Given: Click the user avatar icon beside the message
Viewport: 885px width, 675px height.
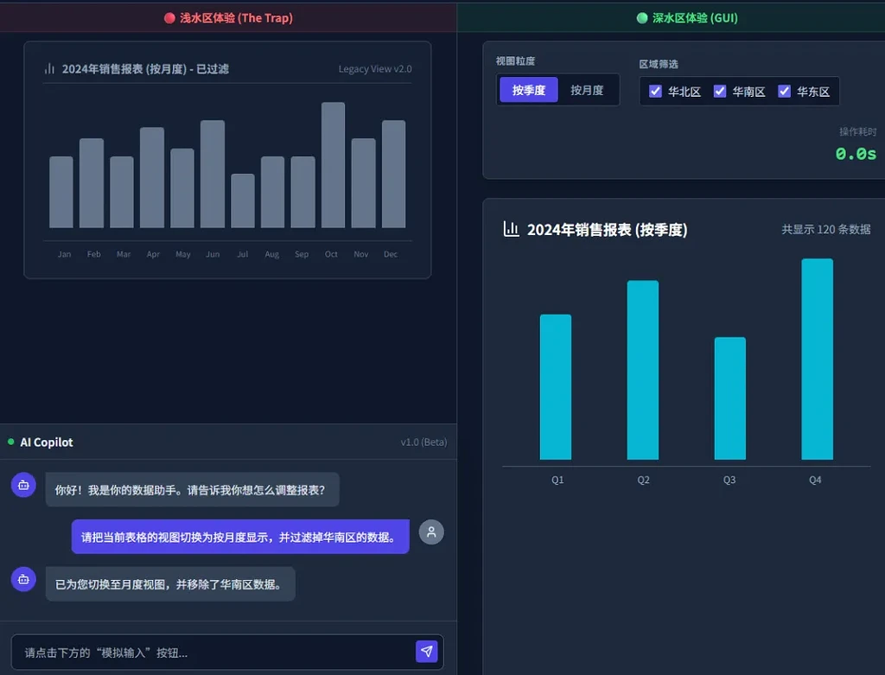Looking at the screenshot, I should (x=430, y=532).
